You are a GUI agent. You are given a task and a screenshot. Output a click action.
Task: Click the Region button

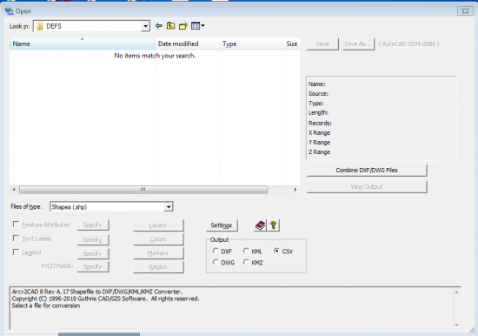[x=158, y=267]
